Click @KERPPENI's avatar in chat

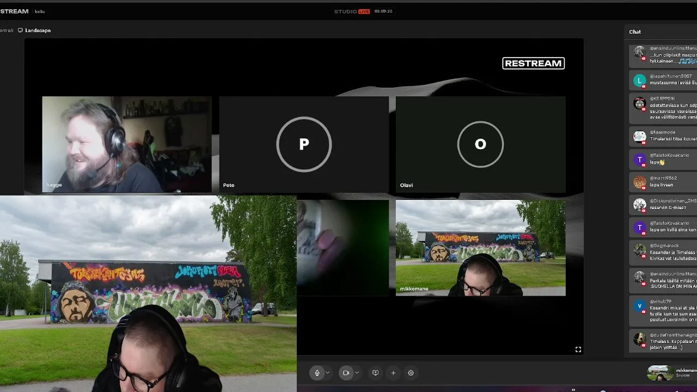[640, 103]
